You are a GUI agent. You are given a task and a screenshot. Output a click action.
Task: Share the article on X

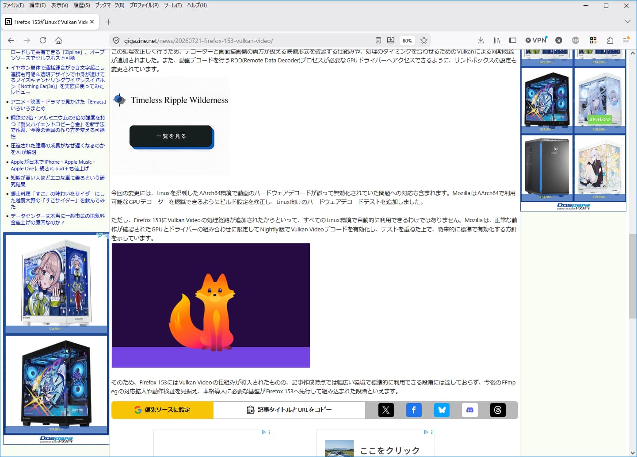[x=386, y=410]
